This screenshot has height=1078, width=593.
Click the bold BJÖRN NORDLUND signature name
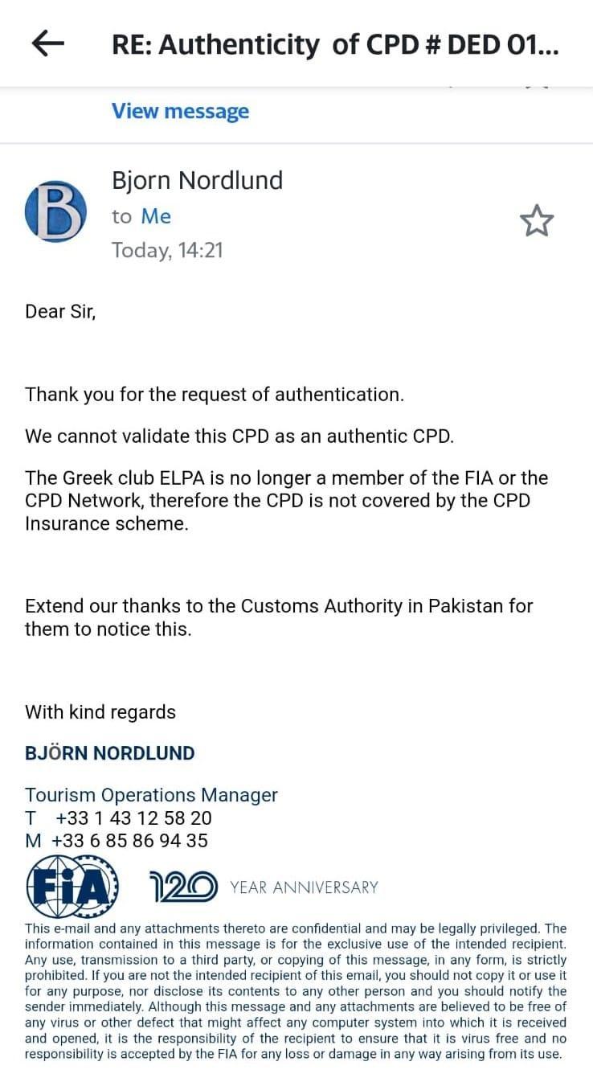pos(110,753)
